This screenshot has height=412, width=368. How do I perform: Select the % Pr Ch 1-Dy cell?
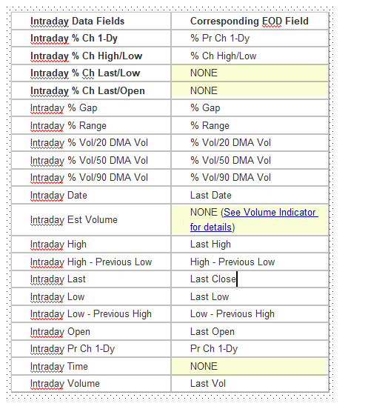click(x=250, y=39)
